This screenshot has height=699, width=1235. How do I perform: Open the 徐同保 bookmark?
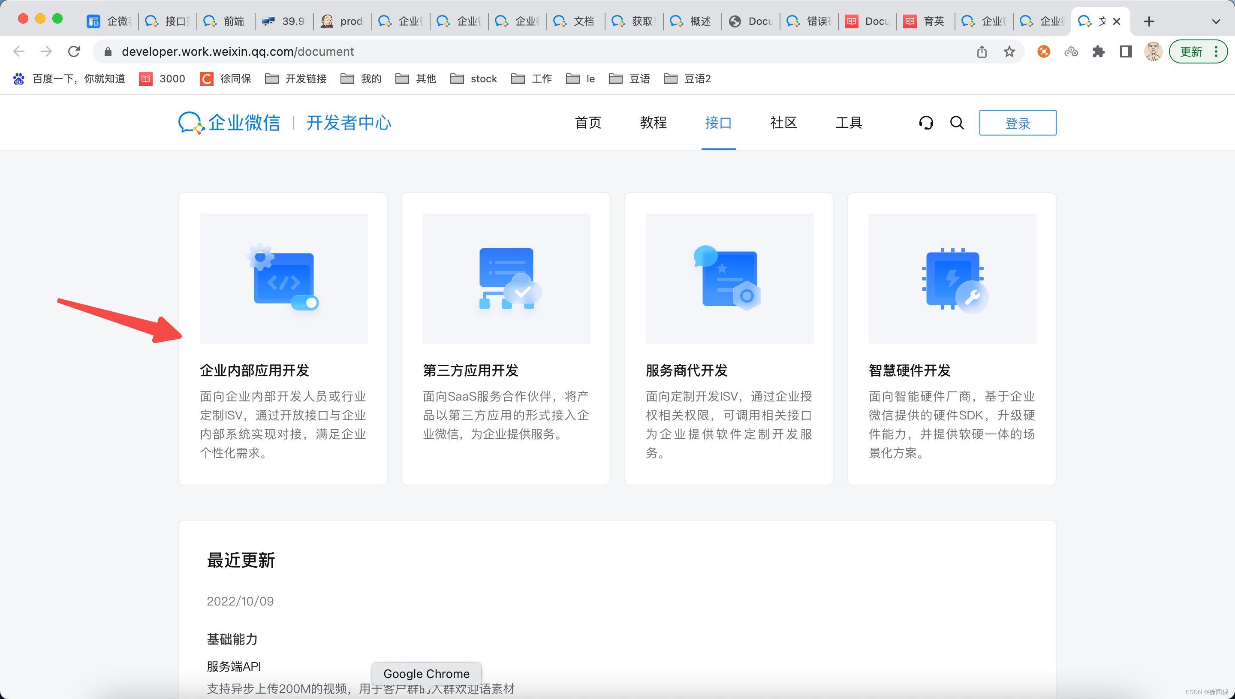click(226, 79)
